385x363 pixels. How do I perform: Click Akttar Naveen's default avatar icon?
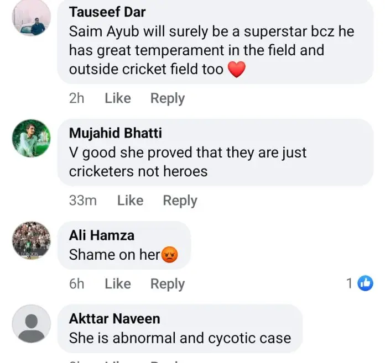(32, 324)
